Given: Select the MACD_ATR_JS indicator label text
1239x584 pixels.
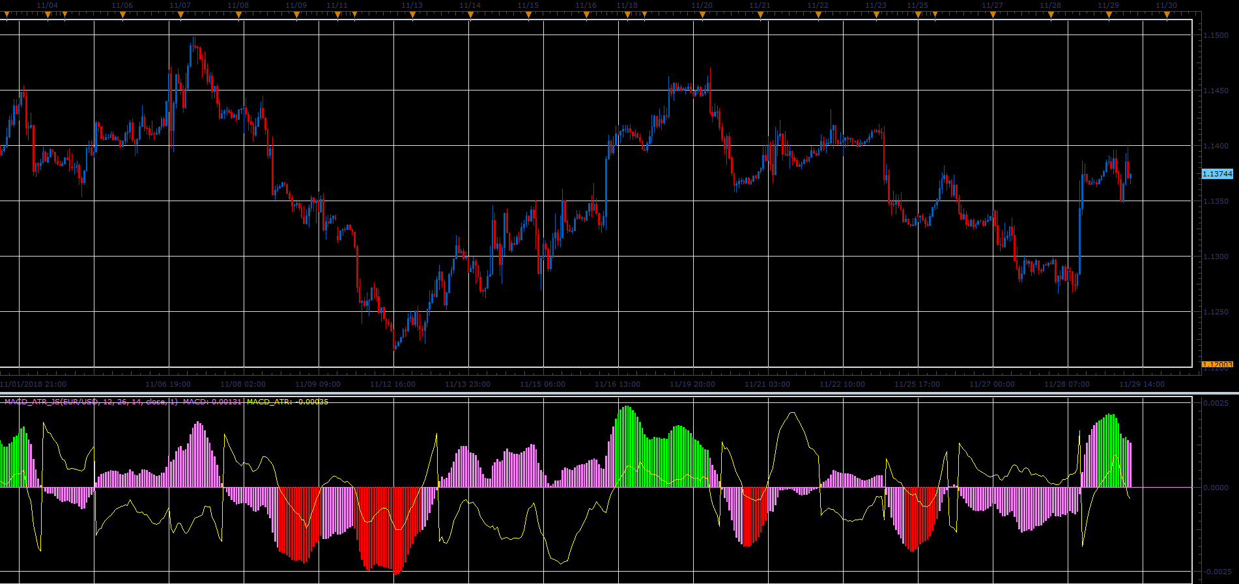Looking at the screenshot, I should pos(91,402).
